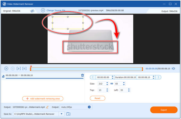The width and height of the screenshot is (181, 119).
Task: Decrease the end time with the down arrow
Action: (x=154, y=78)
